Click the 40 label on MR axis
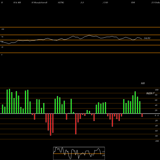Image resolution: width=160 pixels, height=160 pixels. point(156,105)
